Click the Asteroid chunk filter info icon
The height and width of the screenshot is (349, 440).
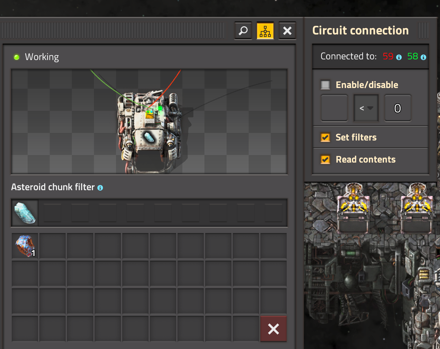click(100, 188)
